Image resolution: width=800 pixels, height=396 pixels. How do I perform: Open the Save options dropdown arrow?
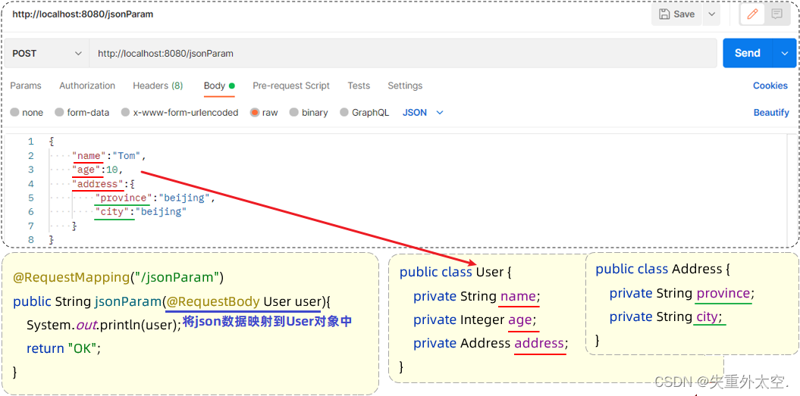712,14
